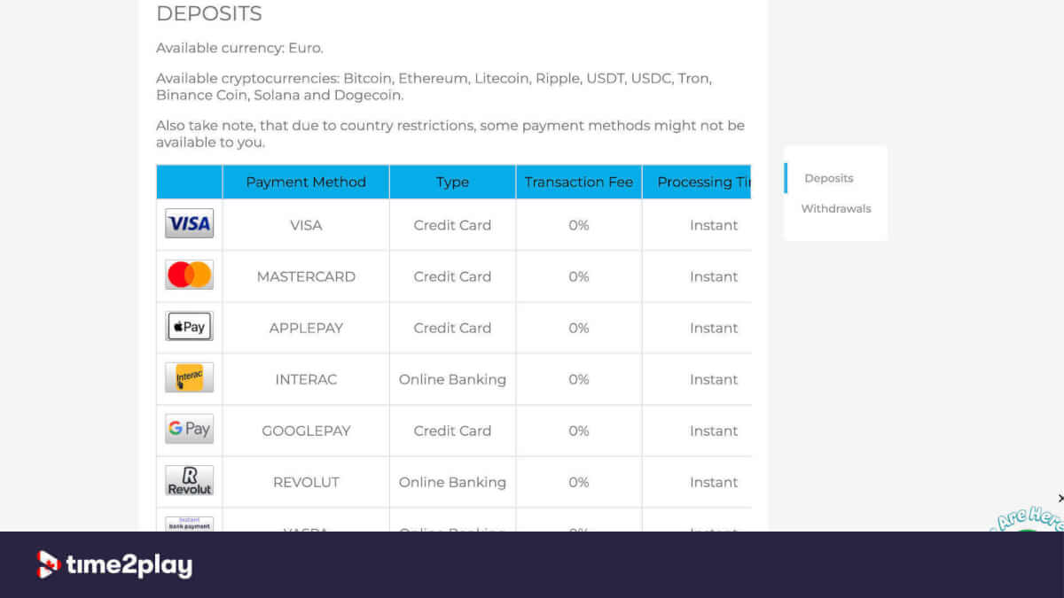Click the Interac logo icon
This screenshot has height=598, width=1064.
[189, 378]
